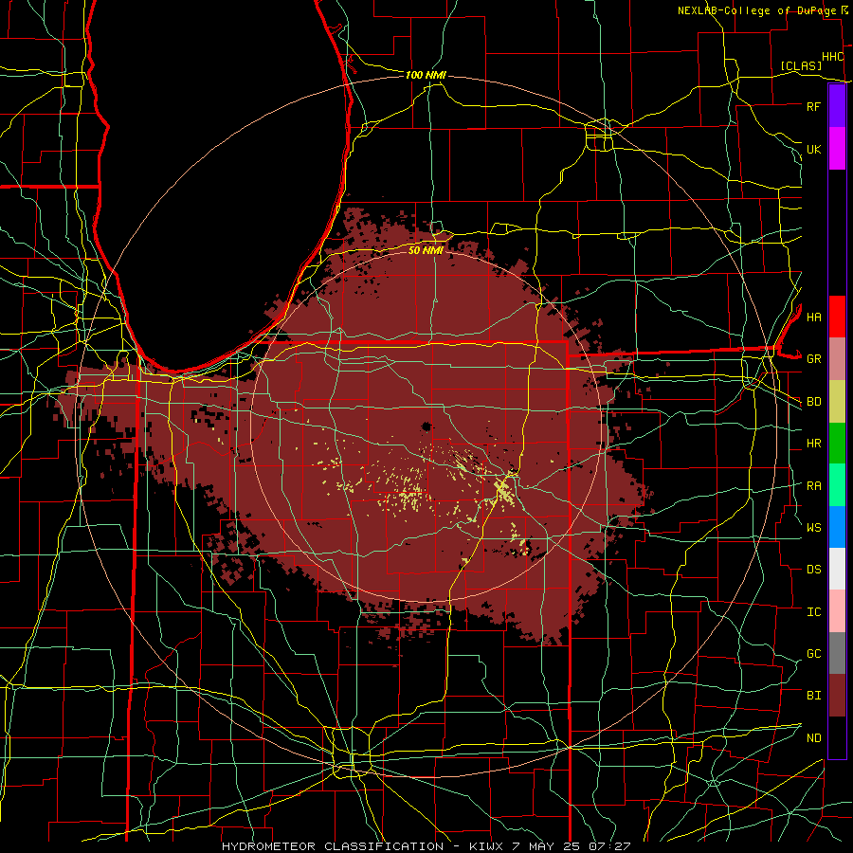The image size is (853, 853).
Task: Click the mint RA legend color swatch
Action: [x=837, y=485]
